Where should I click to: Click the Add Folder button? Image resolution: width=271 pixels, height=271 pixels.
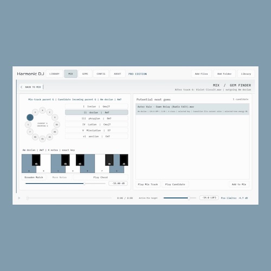point(224,74)
